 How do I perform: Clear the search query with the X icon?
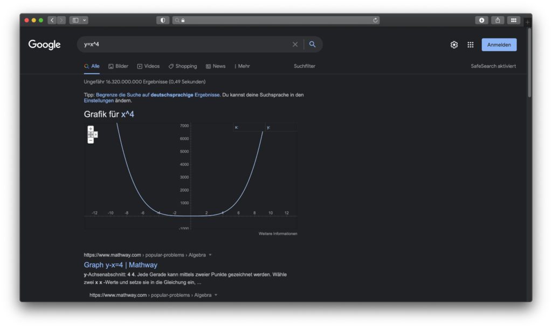coord(295,45)
